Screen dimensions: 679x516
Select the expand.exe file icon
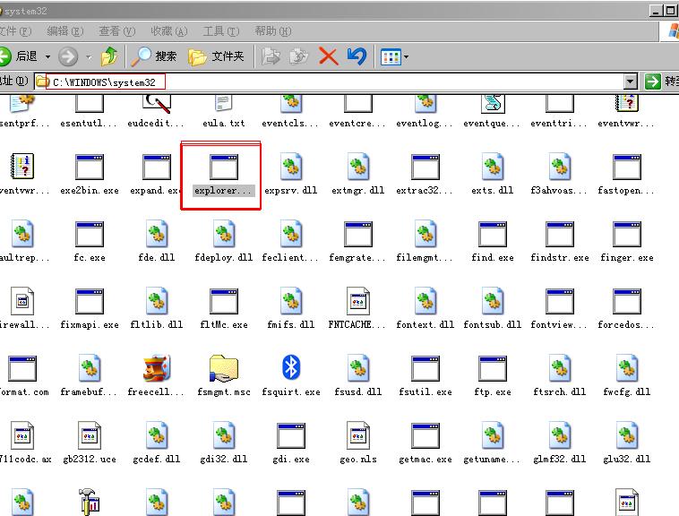click(x=157, y=167)
